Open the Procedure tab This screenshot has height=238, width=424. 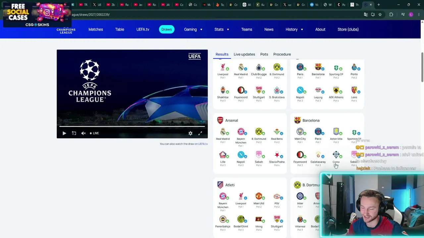(282, 54)
